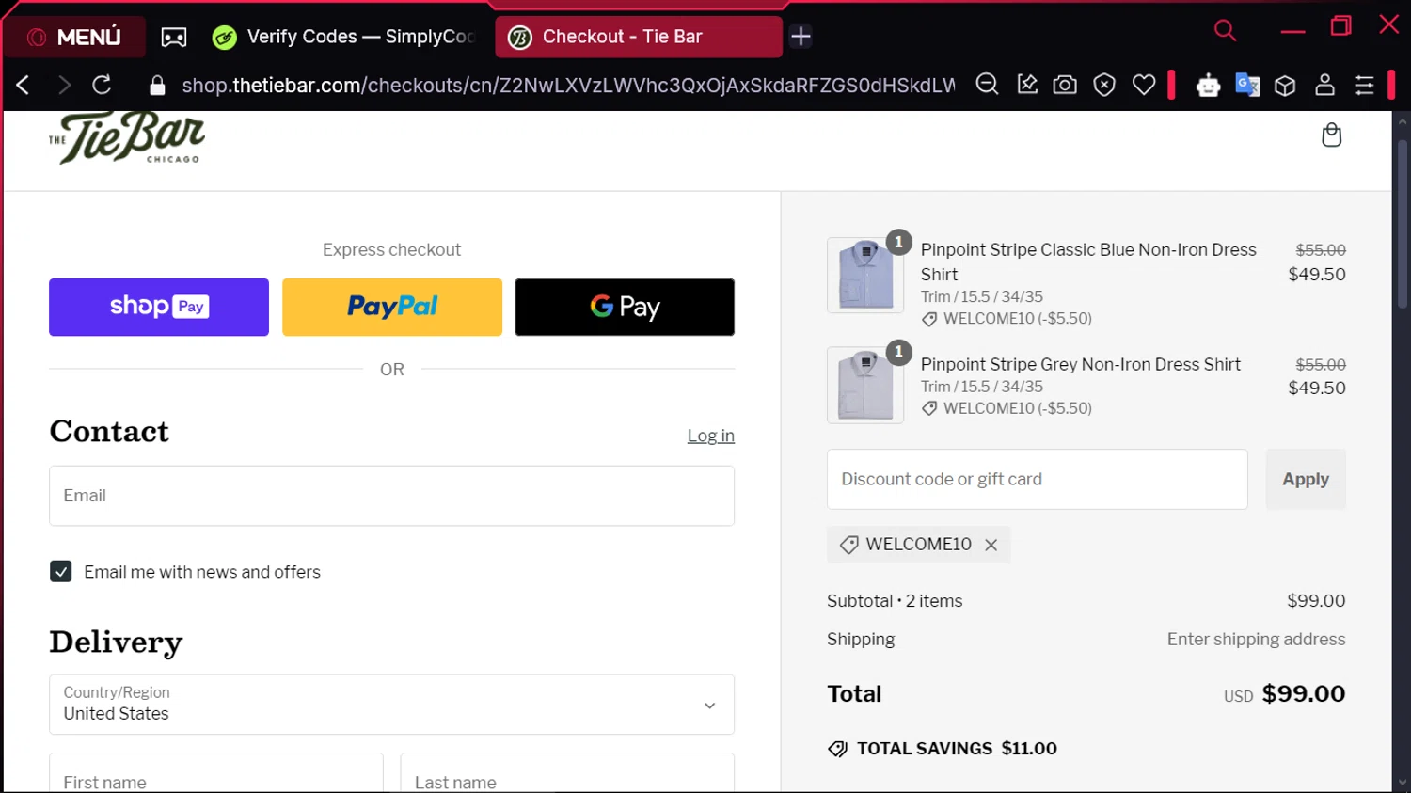This screenshot has width=1411, height=793.
Task: Click the TOTAL SAVINGS tag icon
Action: [x=837, y=749]
